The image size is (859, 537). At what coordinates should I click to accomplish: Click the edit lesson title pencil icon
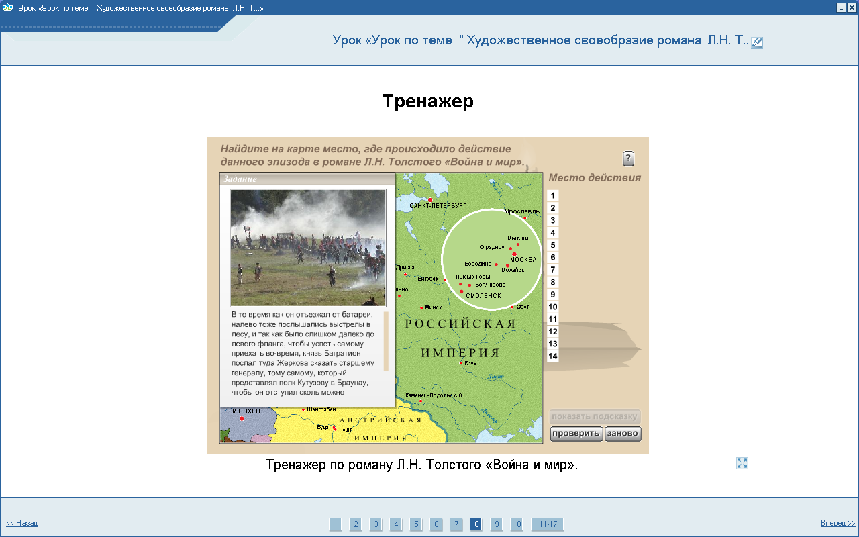click(757, 42)
